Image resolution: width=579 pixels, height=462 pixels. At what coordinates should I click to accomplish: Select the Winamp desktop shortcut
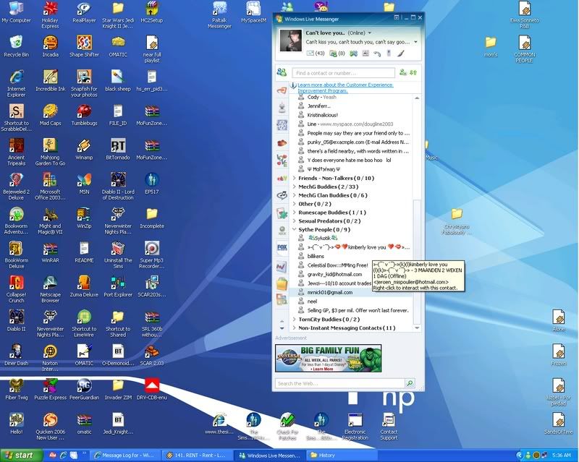[84, 150]
